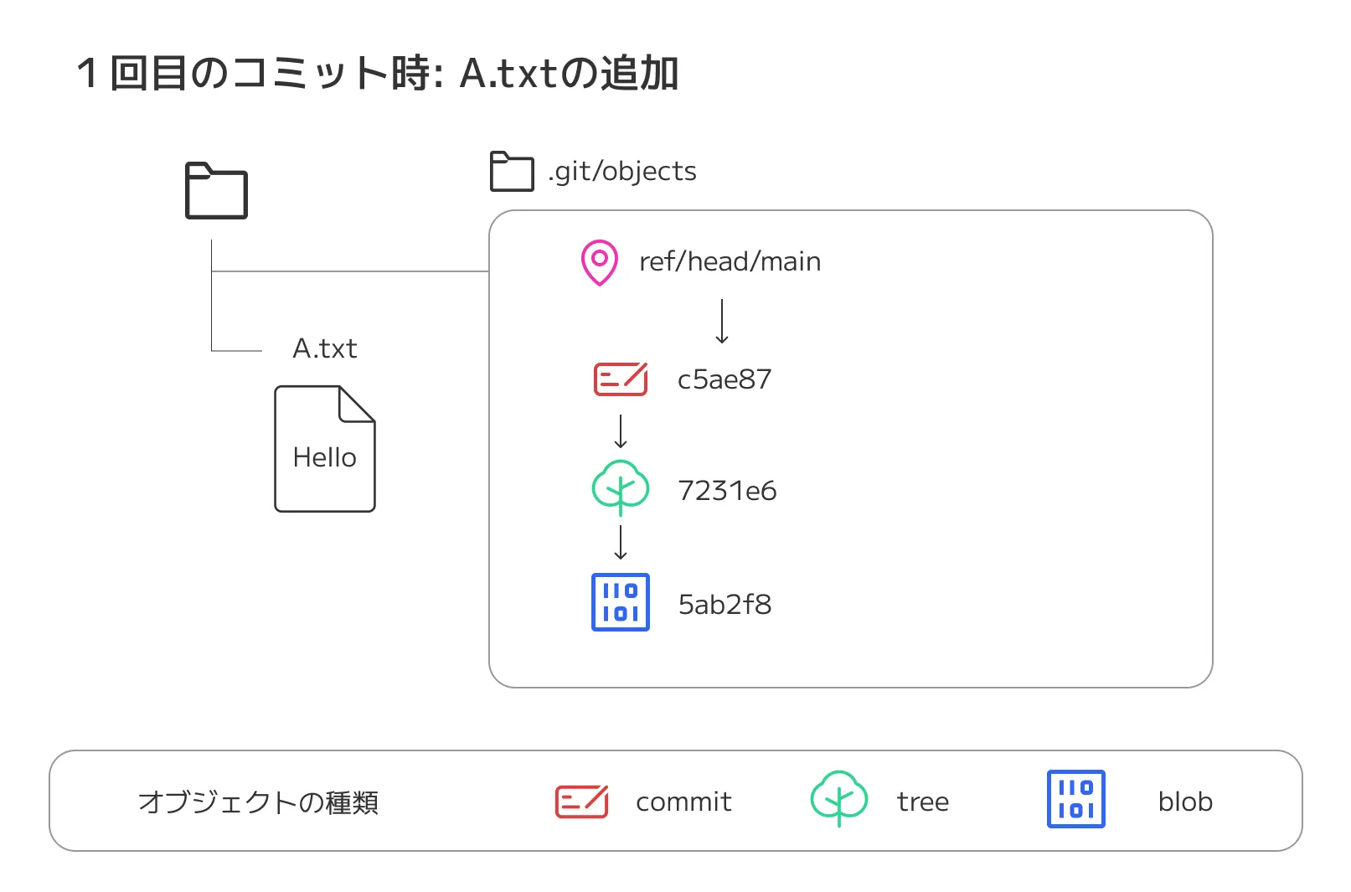
Task: Click the red commit icon beside c5ae87
Action: click(620, 379)
